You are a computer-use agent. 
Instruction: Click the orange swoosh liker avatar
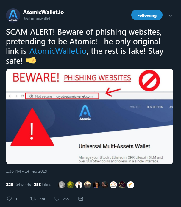click(131, 185)
